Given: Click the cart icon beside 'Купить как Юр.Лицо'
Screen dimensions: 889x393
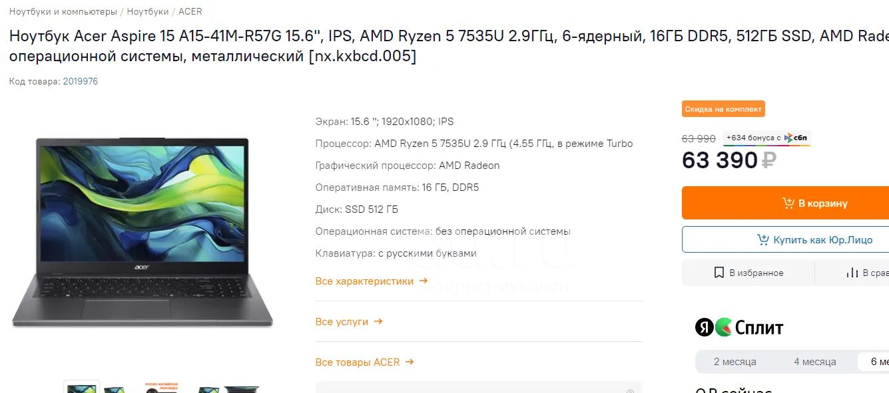Looking at the screenshot, I should 763,239.
